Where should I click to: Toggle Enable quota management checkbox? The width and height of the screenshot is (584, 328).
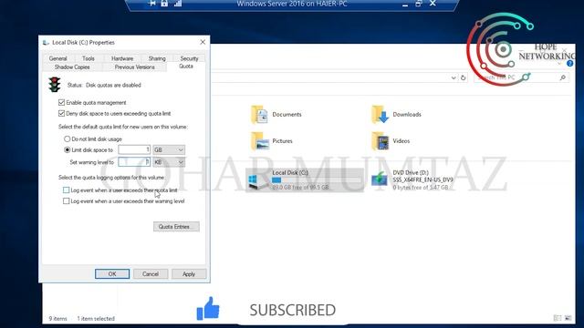coord(61,103)
